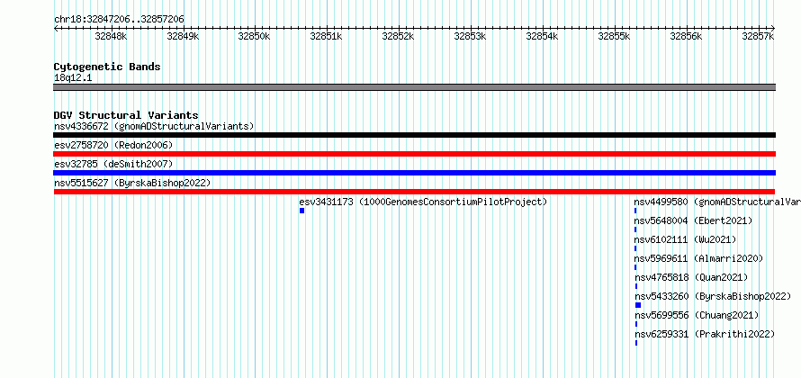Click the 32856k ruler tick label
This screenshot has width=801, height=378.
[687, 36]
